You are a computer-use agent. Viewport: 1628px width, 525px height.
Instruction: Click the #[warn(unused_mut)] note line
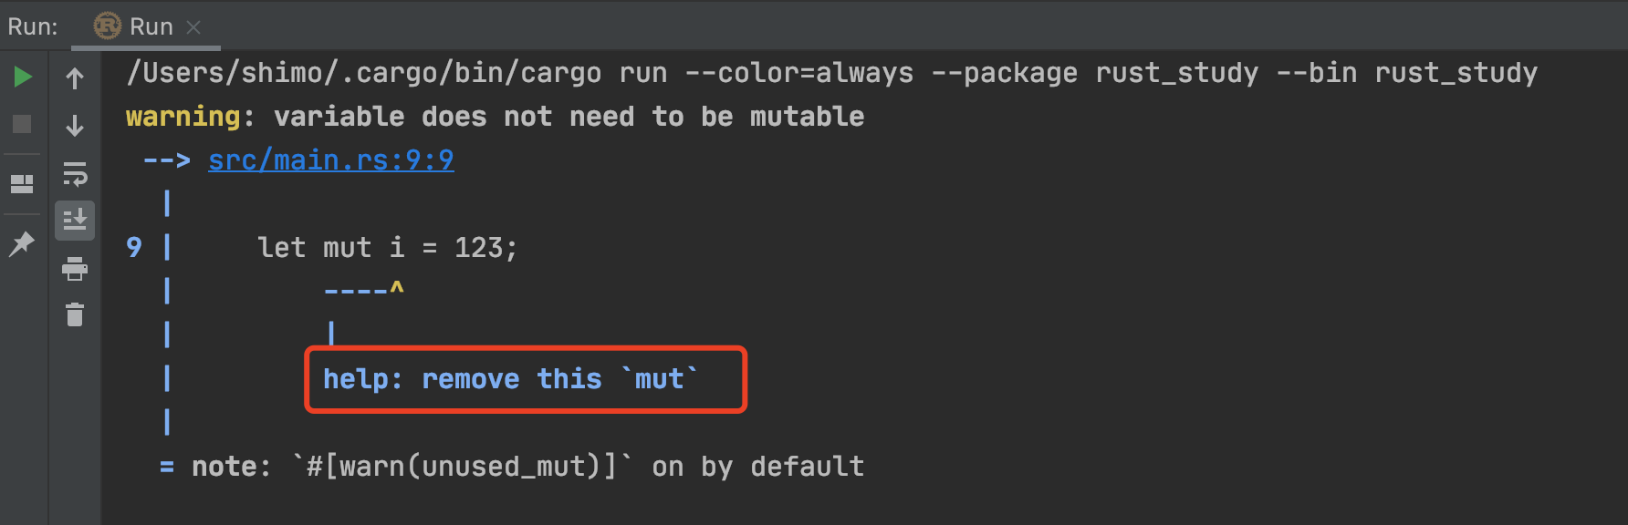coord(527,467)
